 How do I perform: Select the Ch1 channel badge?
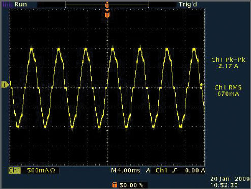click(x=15, y=170)
